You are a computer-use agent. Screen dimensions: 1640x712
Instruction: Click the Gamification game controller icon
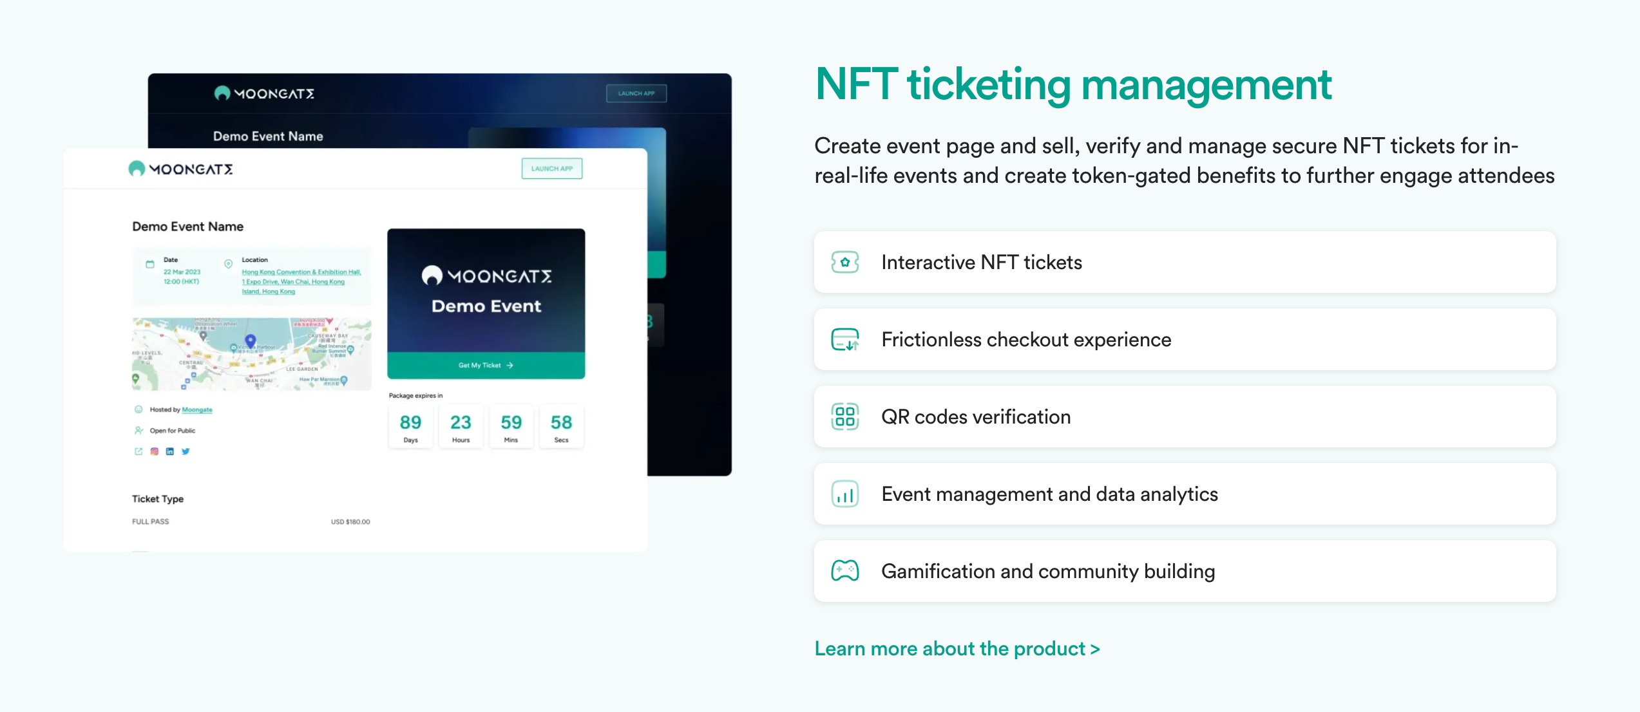click(x=844, y=571)
